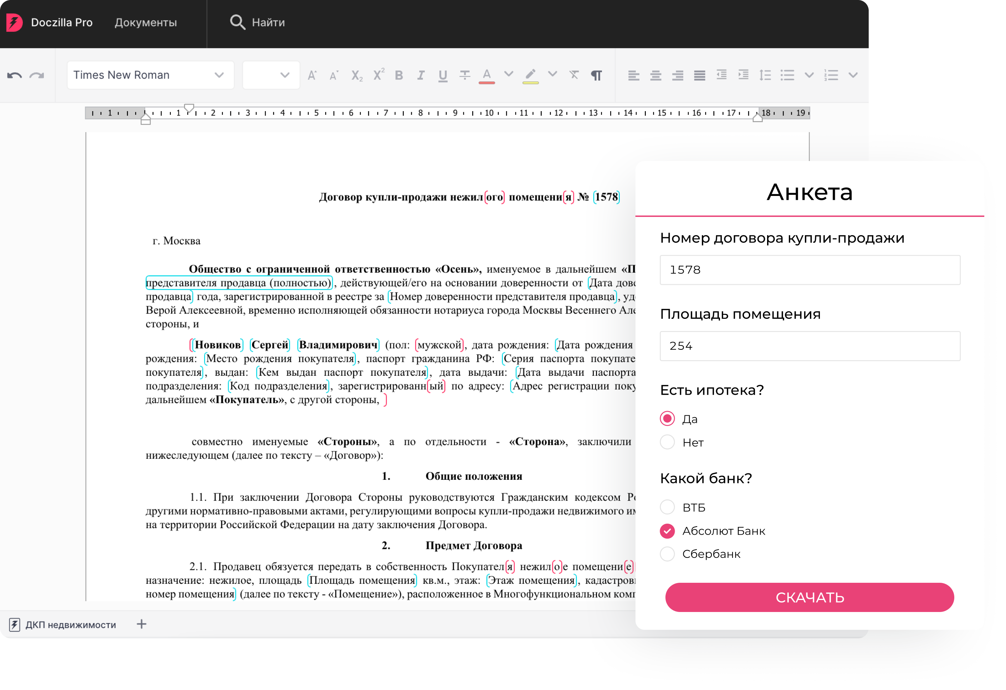The image size is (1006, 690).
Task: Click the redo arrow icon
Action: tap(37, 76)
